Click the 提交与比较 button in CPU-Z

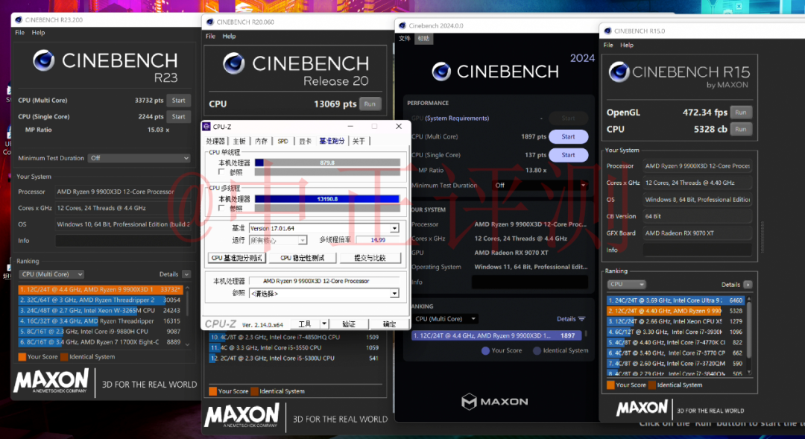pyautogui.click(x=370, y=258)
